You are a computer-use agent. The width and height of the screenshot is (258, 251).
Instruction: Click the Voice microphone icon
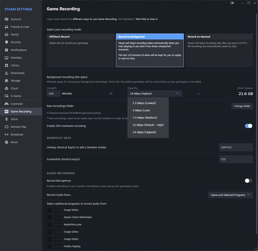(7, 119)
